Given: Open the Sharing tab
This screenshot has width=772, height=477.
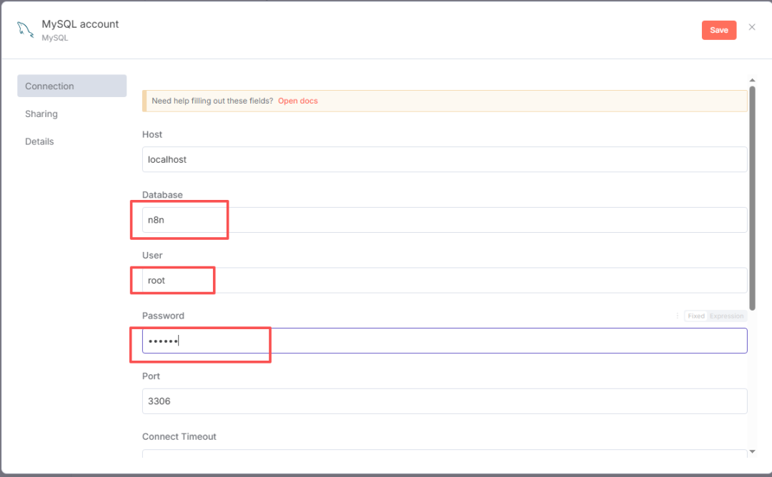Looking at the screenshot, I should 41,114.
